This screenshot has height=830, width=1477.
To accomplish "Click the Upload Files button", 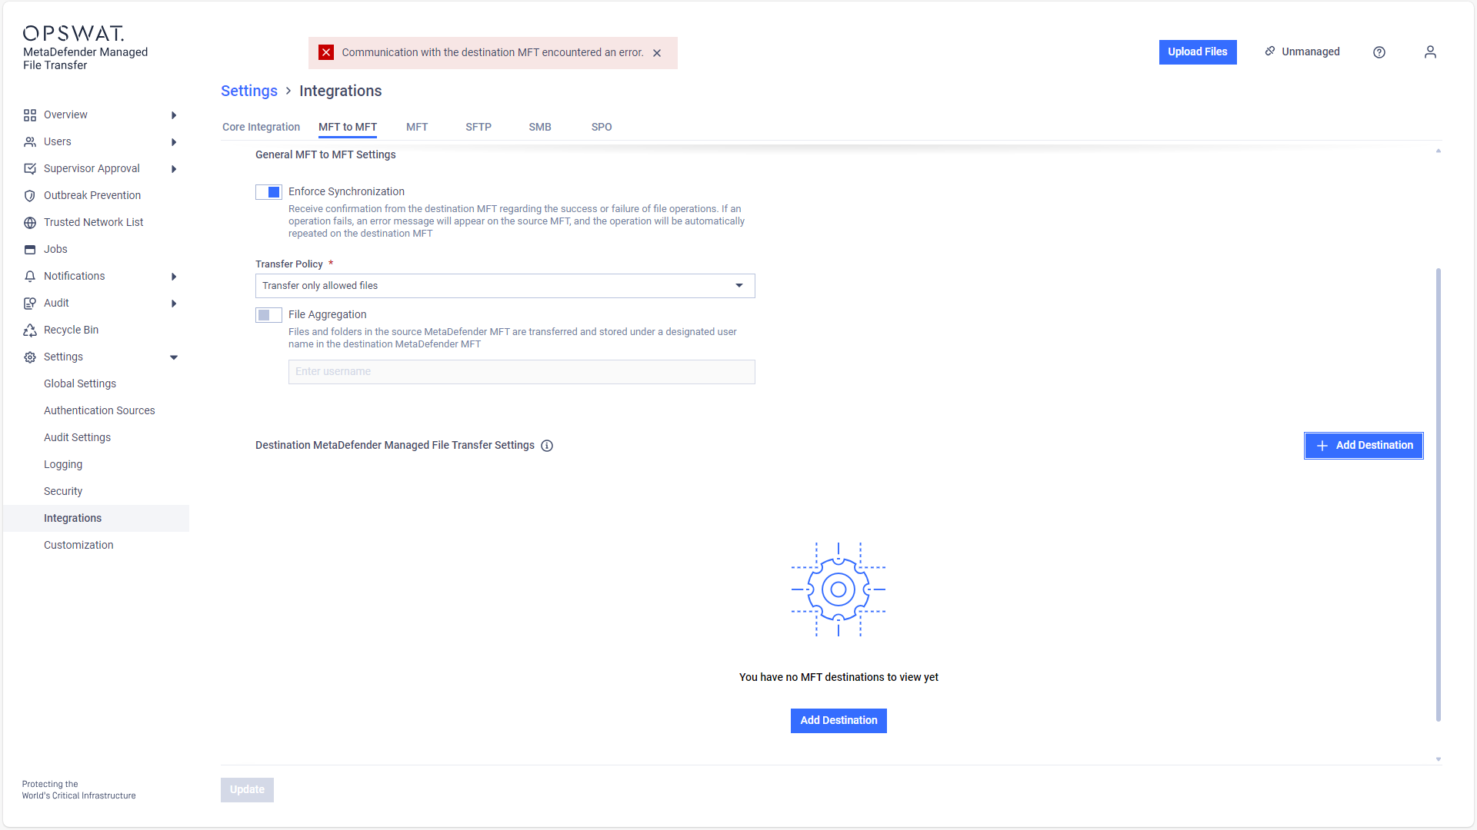I will 1198,52.
